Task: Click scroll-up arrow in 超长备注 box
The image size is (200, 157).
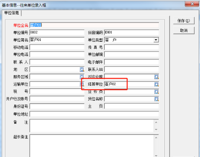Action: coord(156,138)
